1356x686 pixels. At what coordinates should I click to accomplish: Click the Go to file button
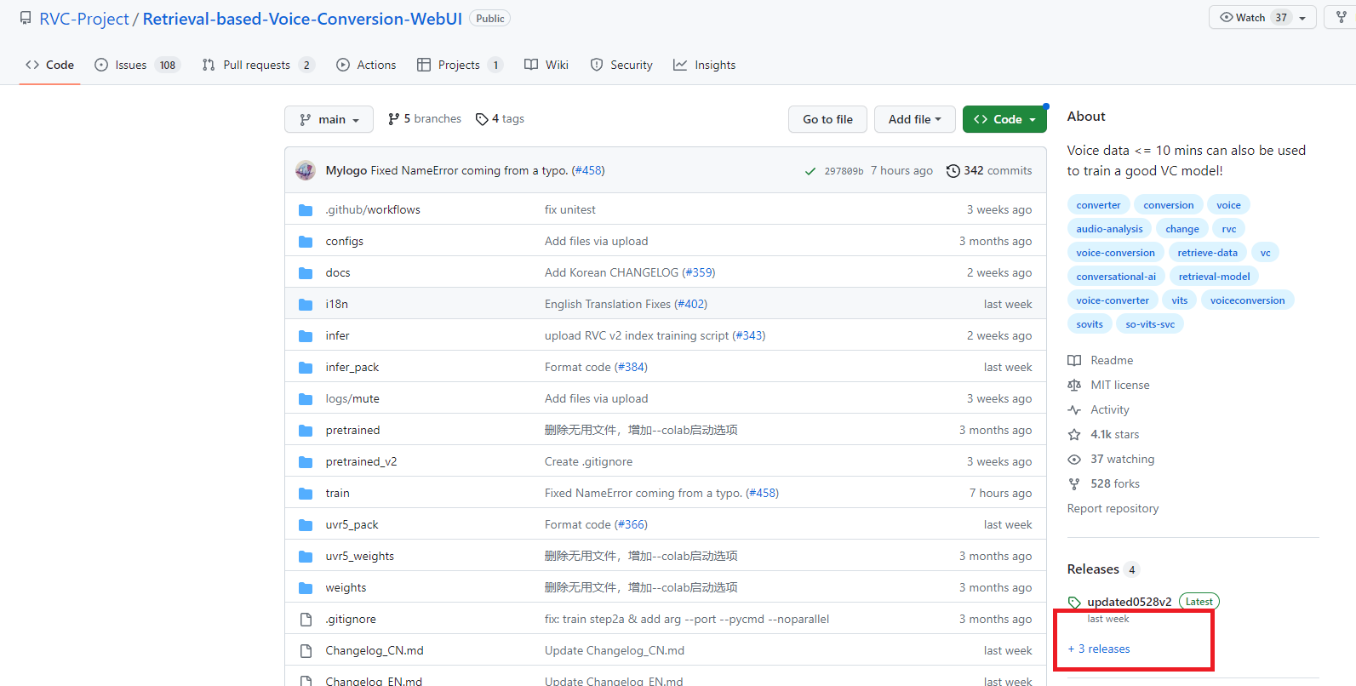827,119
